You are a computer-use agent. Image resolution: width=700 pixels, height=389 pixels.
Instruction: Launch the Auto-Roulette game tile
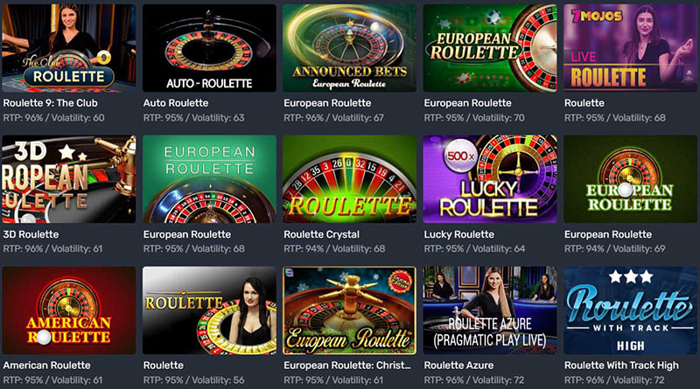click(209, 48)
